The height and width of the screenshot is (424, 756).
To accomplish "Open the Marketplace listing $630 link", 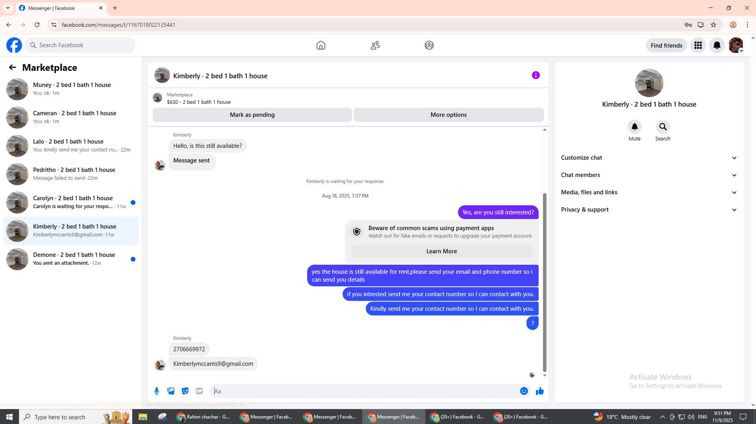I will 199,102.
